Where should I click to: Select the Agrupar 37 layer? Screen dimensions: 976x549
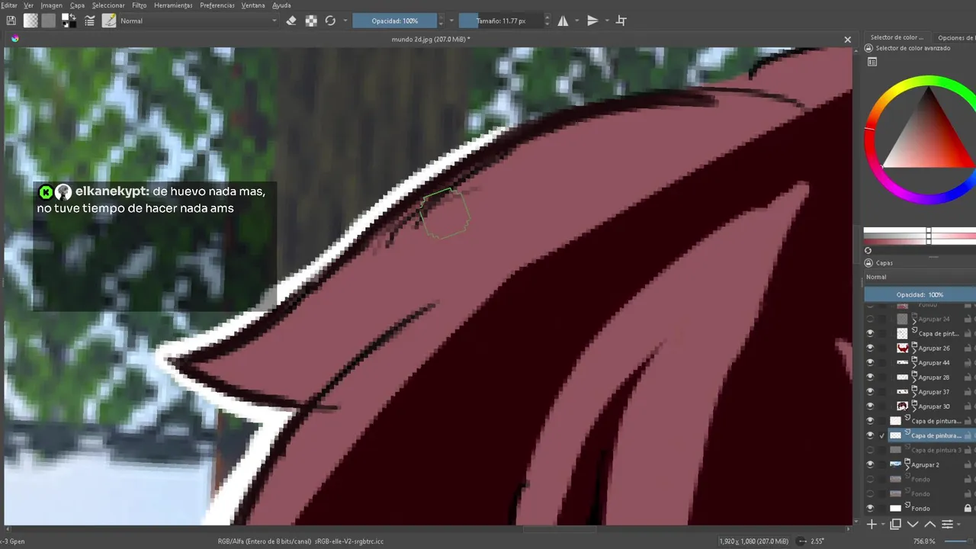(934, 392)
